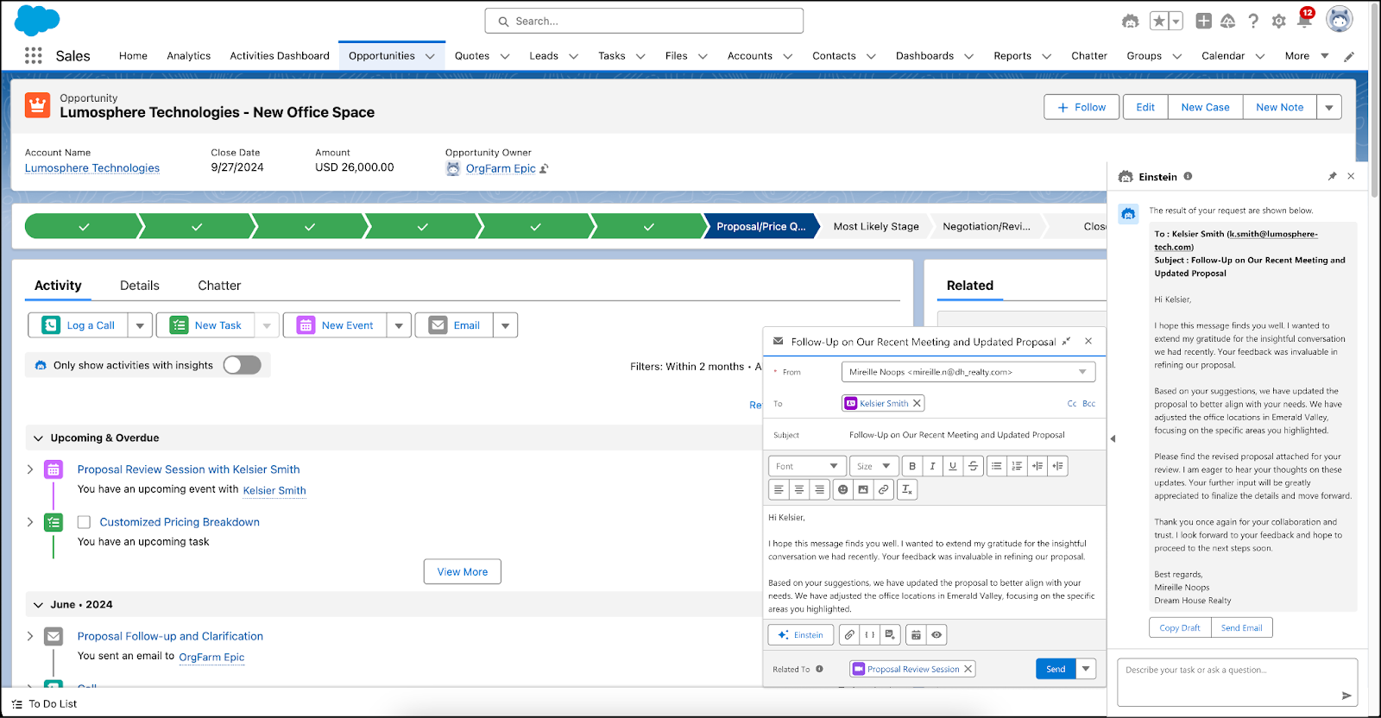Attach a file with paperclip icon
The height and width of the screenshot is (718, 1381).
[849, 634]
